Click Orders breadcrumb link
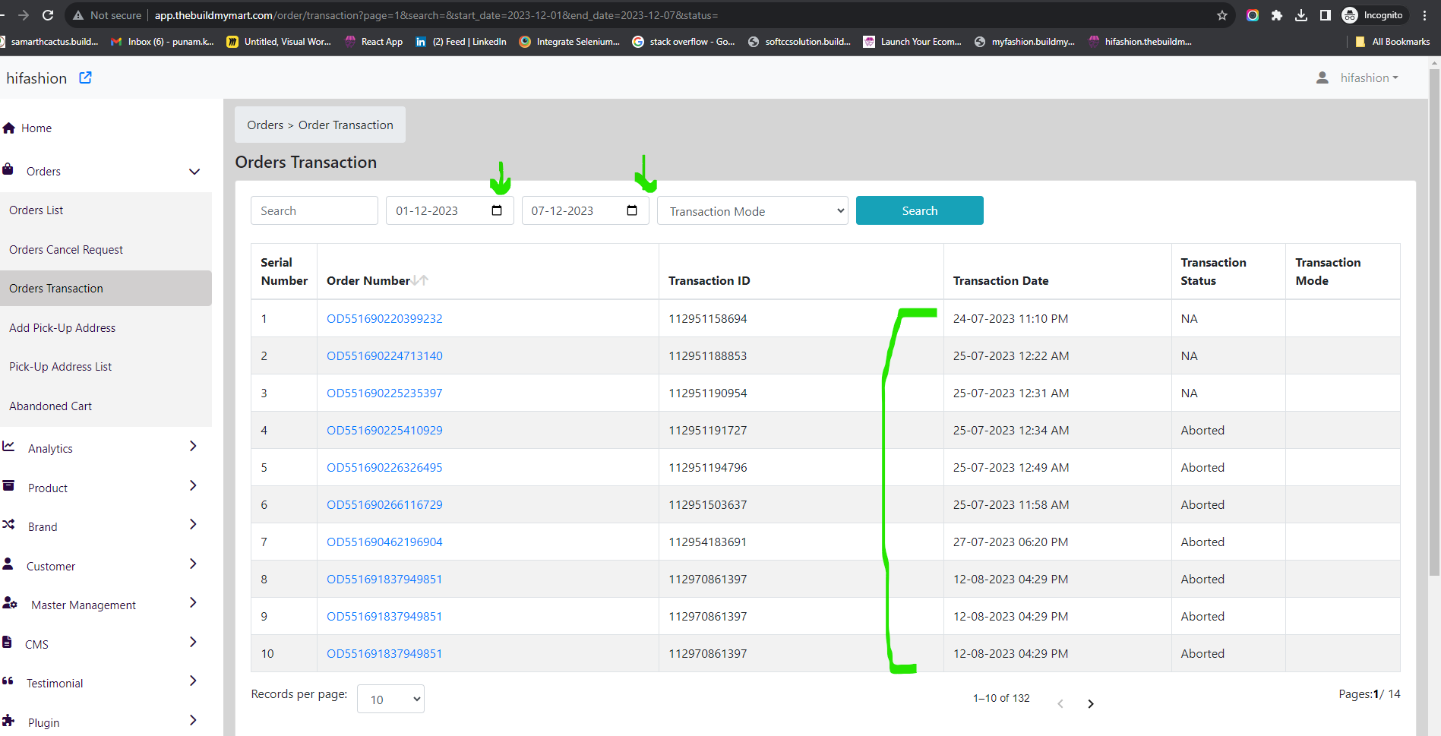This screenshot has width=1441, height=736. (265, 125)
